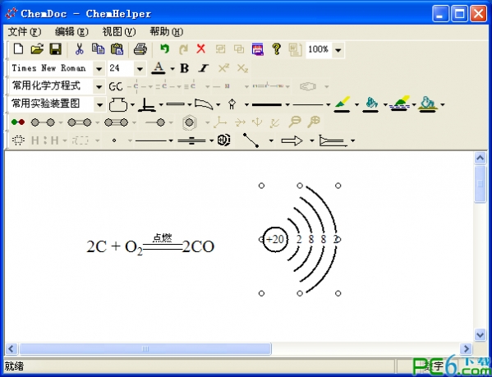Toggle the red-green atom bond tool

tap(18, 122)
